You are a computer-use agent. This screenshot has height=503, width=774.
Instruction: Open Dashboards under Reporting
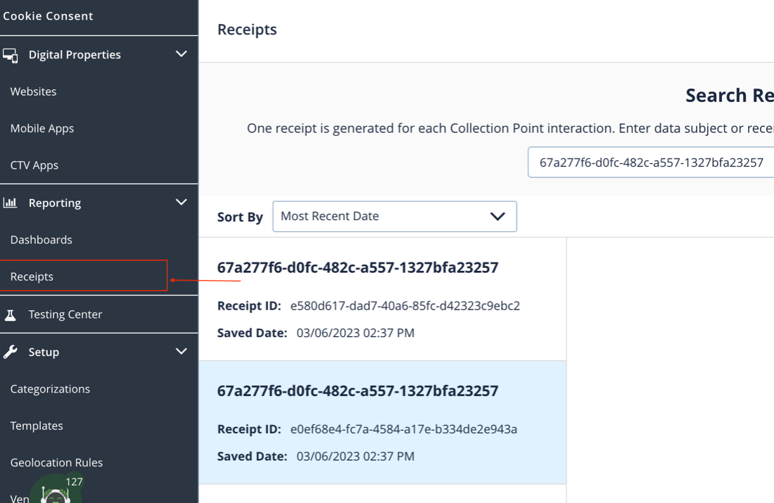(41, 239)
